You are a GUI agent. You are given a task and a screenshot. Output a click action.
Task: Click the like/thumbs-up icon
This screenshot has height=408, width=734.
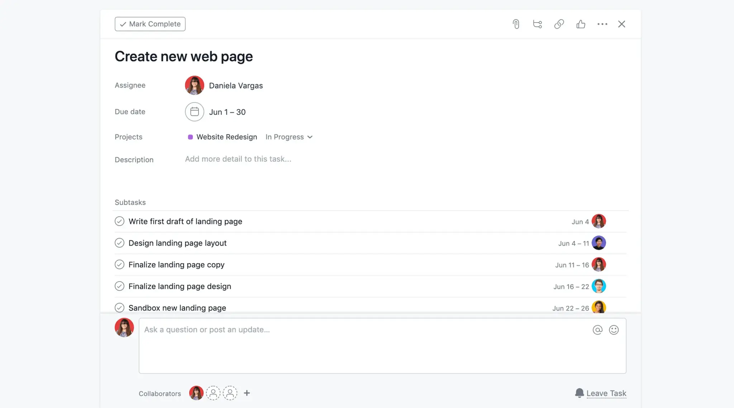click(x=581, y=24)
